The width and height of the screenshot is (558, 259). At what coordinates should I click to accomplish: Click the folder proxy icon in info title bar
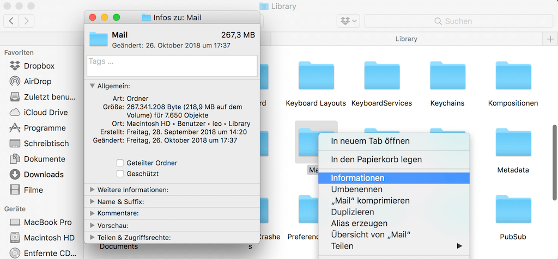[x=146, y=17]
